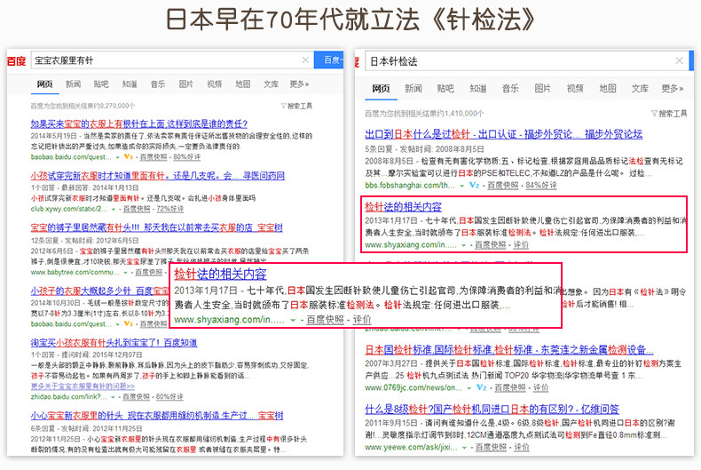Select 网页 tab in right window

tap(381, 89)
